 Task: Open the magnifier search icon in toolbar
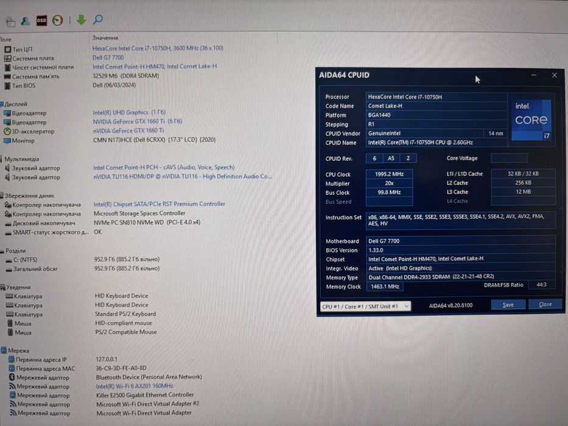click(x=97, y=19)
